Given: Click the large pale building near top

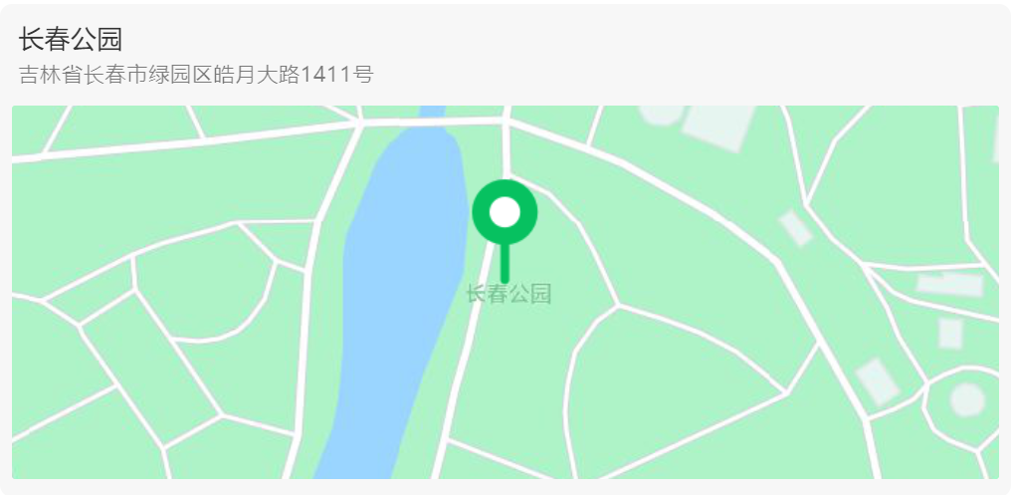Looking at the screenshot, I should 718,127.
